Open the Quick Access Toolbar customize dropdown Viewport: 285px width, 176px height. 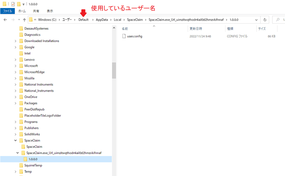23,4
